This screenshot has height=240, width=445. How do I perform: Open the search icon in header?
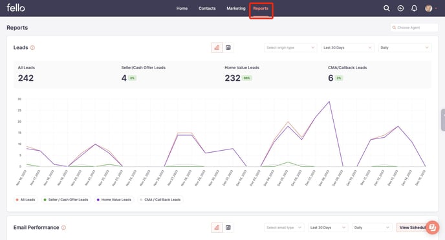tap(386, 8)
